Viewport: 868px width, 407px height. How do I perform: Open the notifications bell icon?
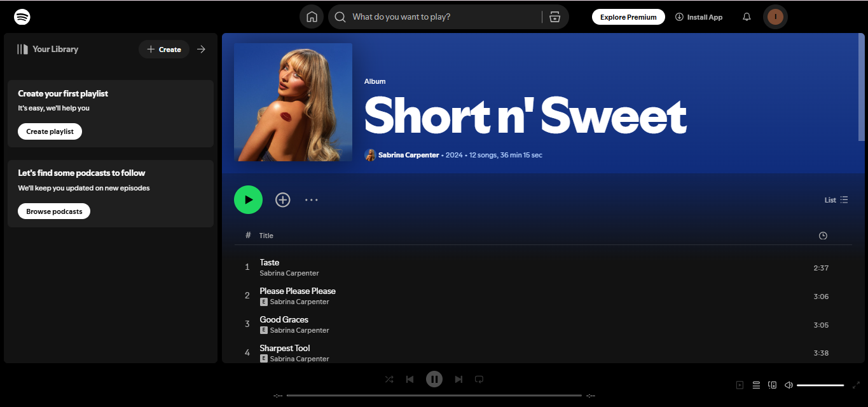pos(747,17)
